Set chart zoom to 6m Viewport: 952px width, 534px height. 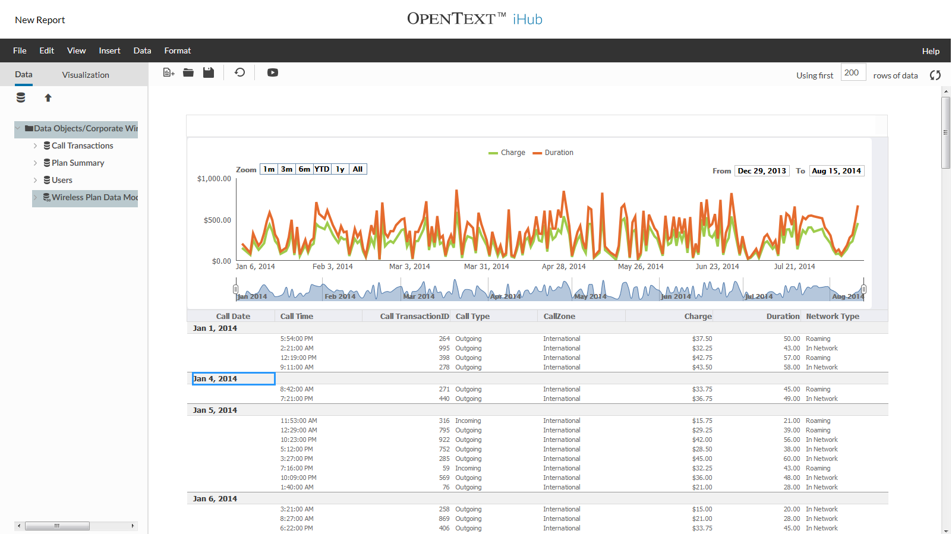pyautogui.click(x=304, y=169)
